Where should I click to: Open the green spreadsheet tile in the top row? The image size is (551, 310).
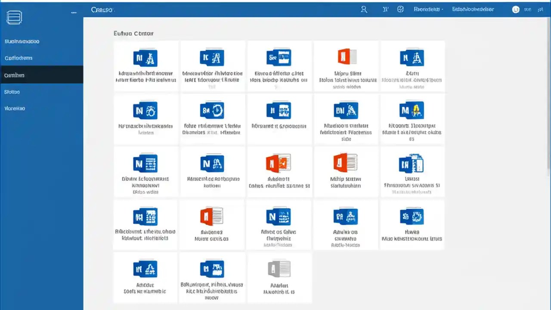point(279,67)
